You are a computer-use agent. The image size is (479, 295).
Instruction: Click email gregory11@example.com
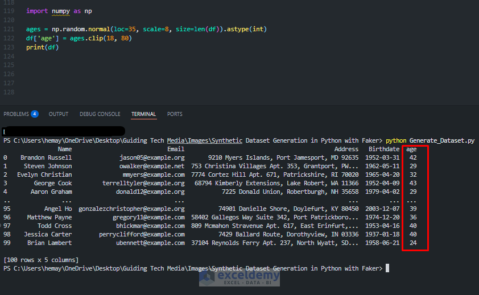click(x=148, y=218)
